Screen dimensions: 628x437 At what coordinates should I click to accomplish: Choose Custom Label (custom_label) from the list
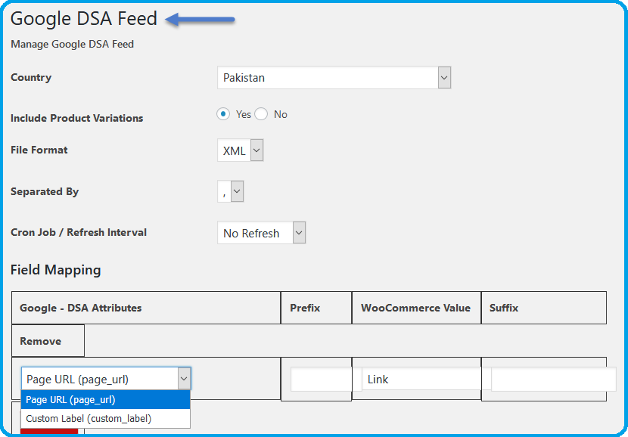tap(106, 419)
